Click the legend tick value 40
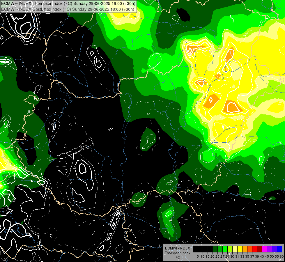Viewport: 285px width, 262px height. (262, 256)
